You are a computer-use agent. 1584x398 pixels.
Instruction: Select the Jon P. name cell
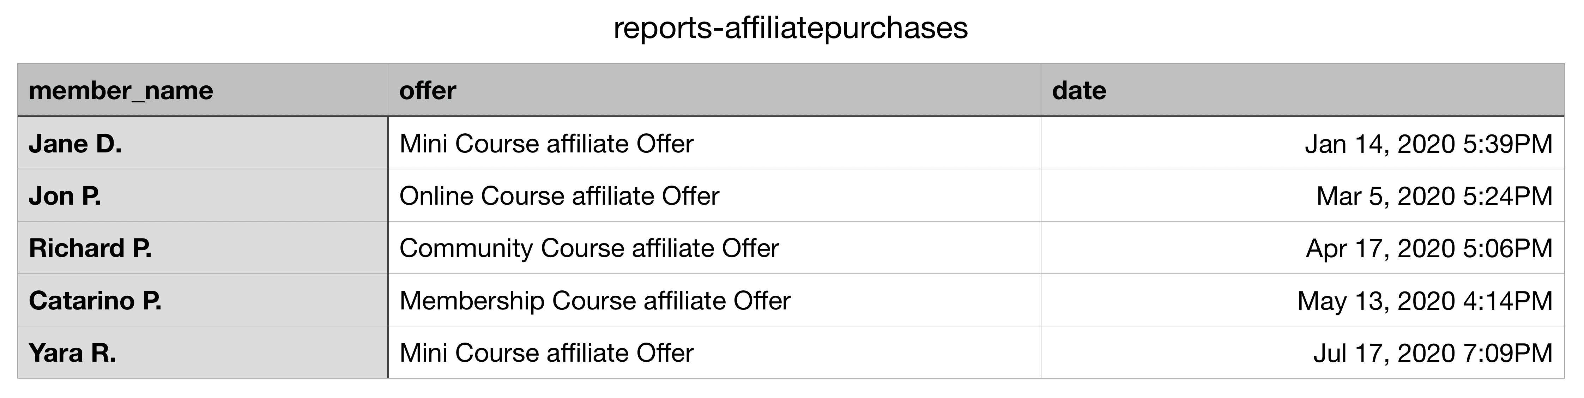(203, 195)
